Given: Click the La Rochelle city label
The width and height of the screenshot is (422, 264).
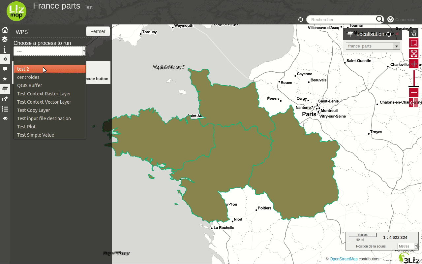Looking at the screenshot, I should pyautogui.click(x=224, y=228).
